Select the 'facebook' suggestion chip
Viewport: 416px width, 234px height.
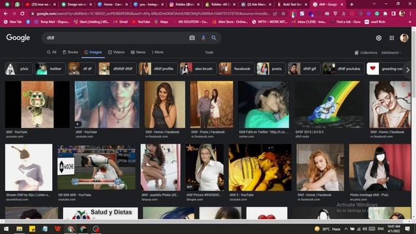click(237, 69)
